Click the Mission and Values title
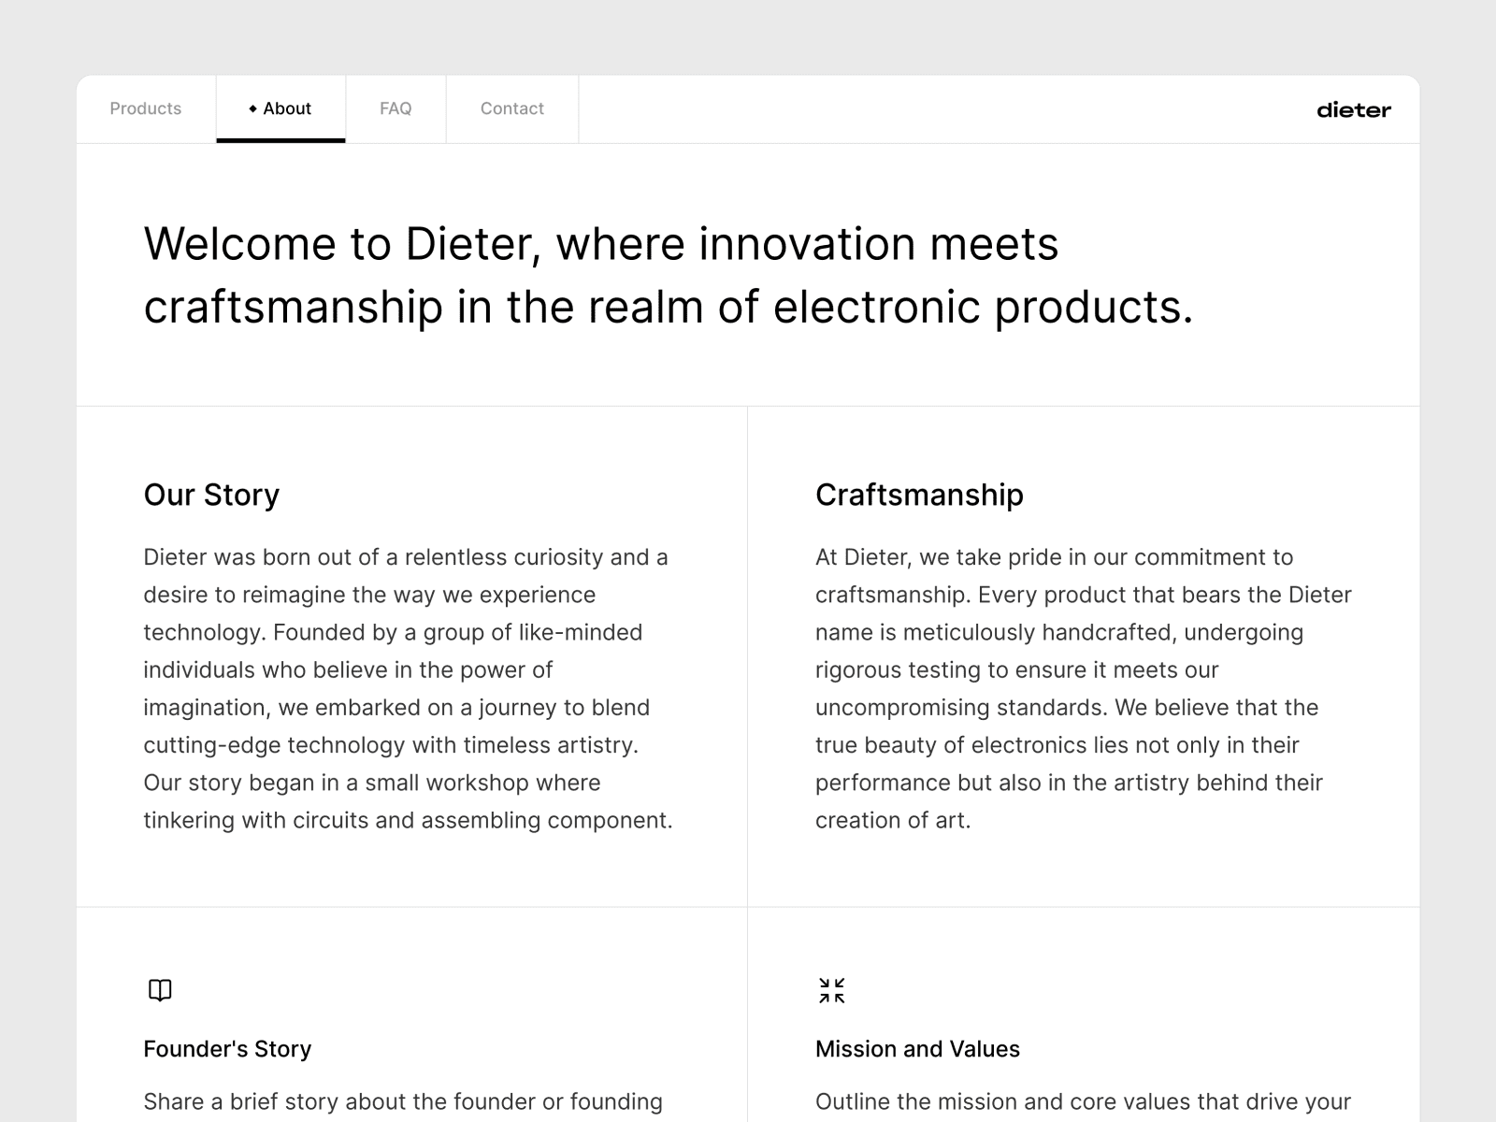 point(917,1049)
